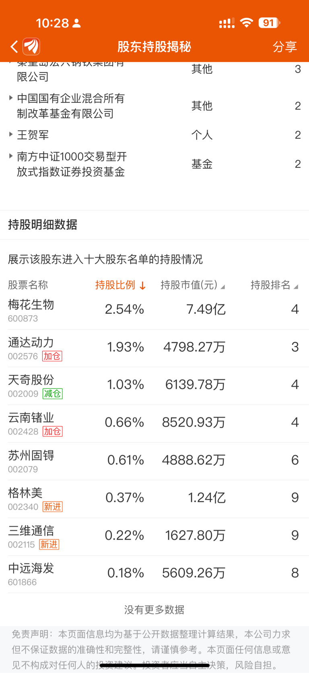Tap the cellular signal bars icon
The height and width of the screenshot is (673, 309).
click(x=227, y=23)
